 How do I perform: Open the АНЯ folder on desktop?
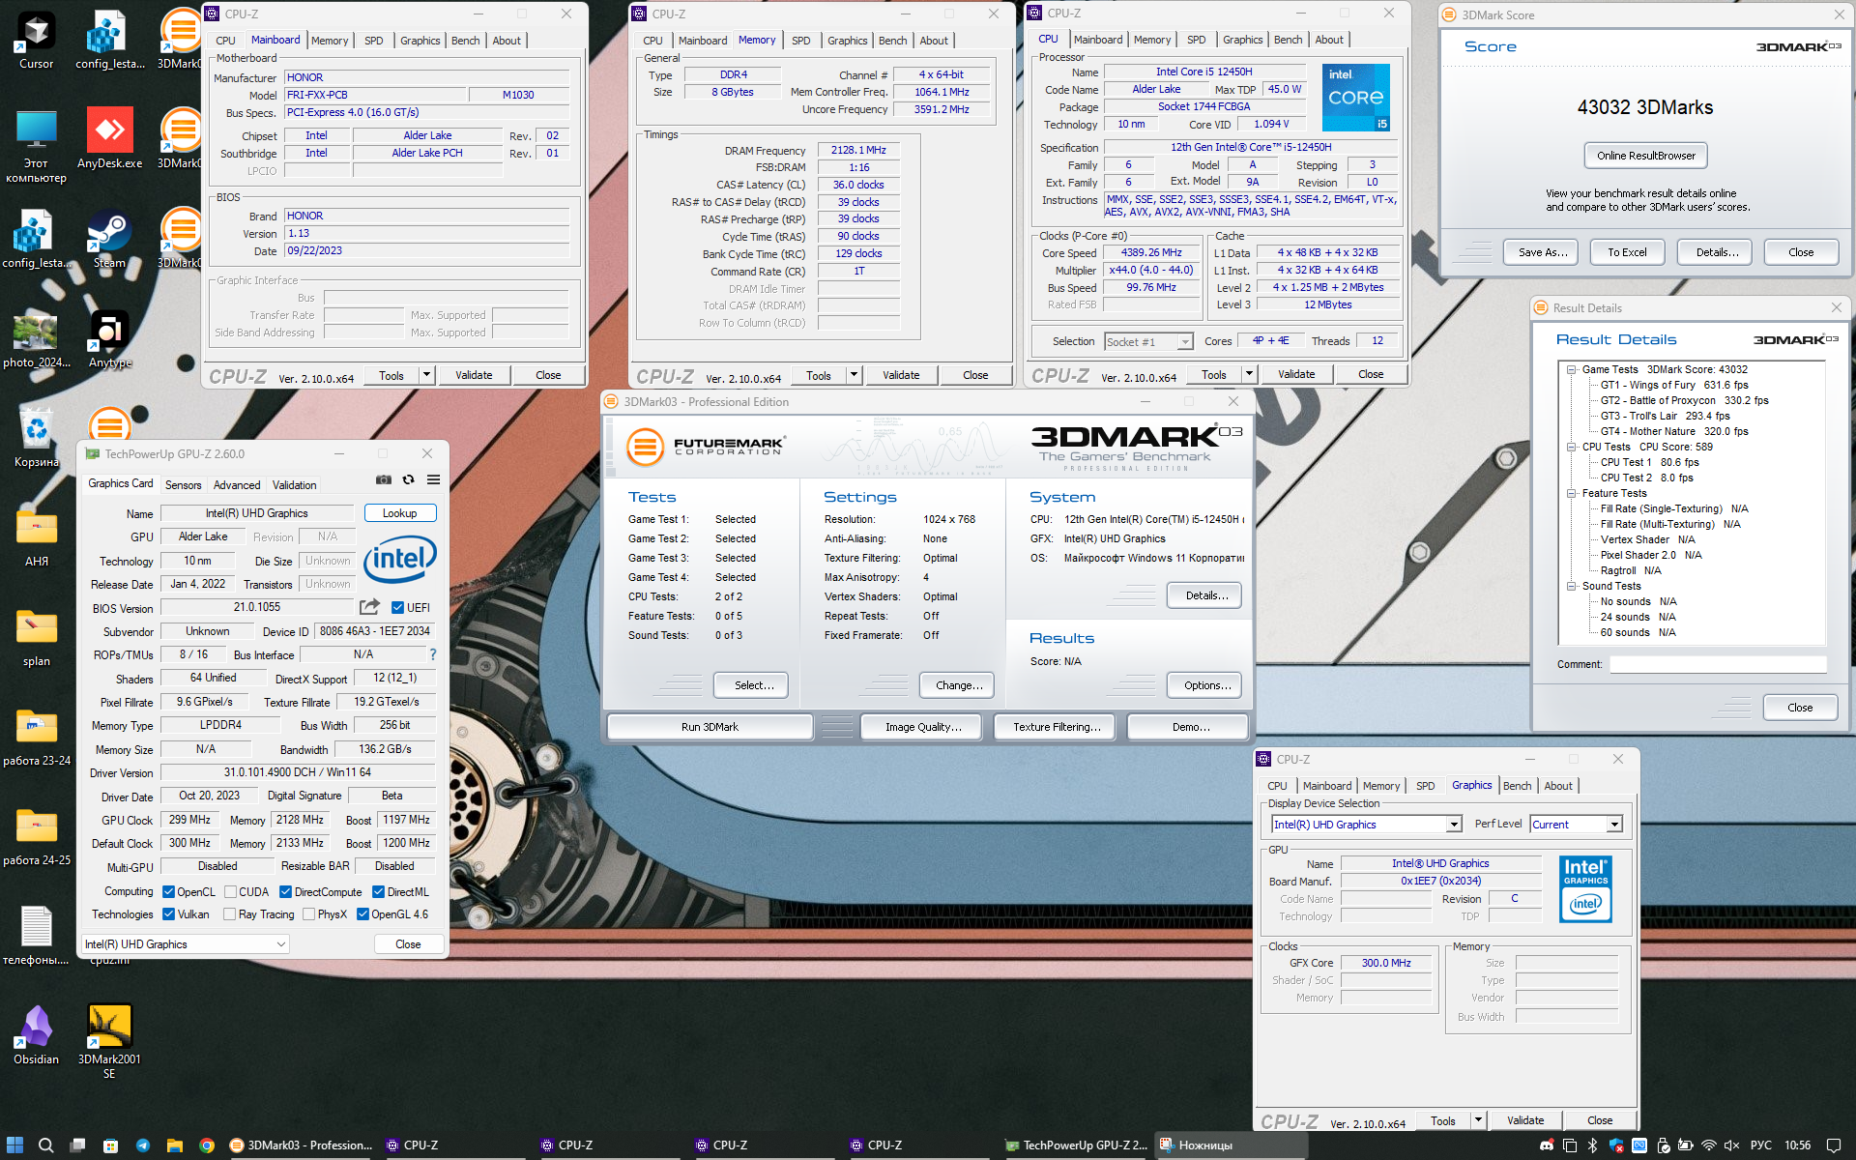(37, 536)
